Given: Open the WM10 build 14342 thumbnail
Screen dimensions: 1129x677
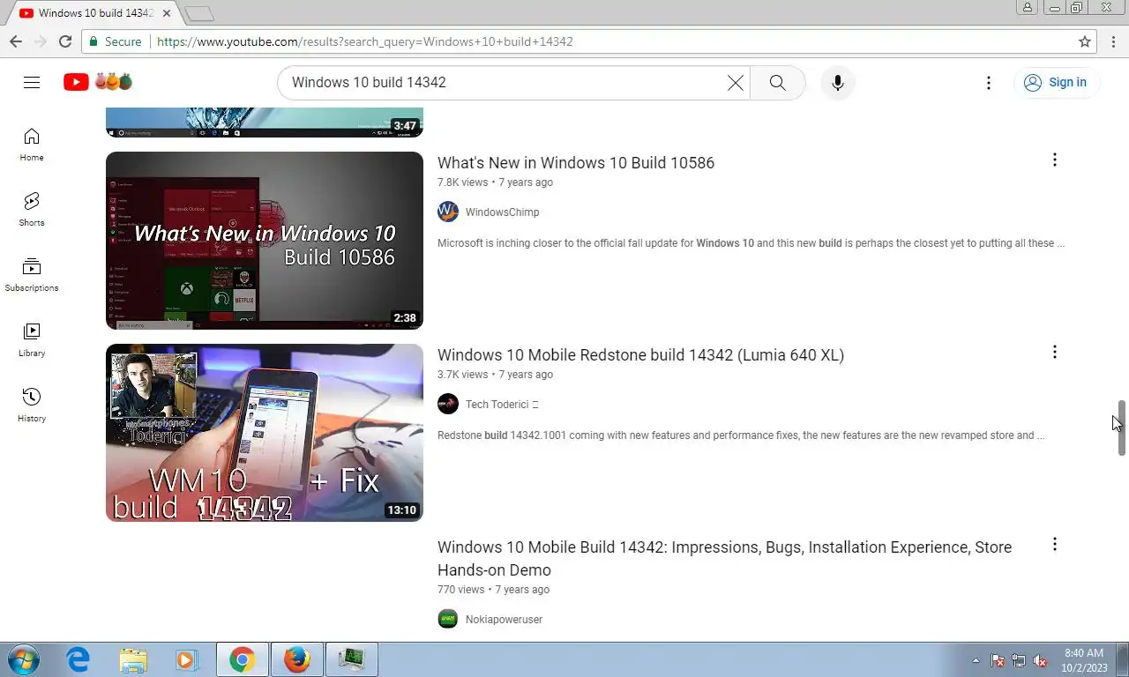Looking at the screenshot, I should 265,433.
